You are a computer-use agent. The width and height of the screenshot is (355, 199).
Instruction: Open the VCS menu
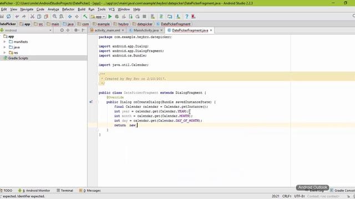(111, 9)
